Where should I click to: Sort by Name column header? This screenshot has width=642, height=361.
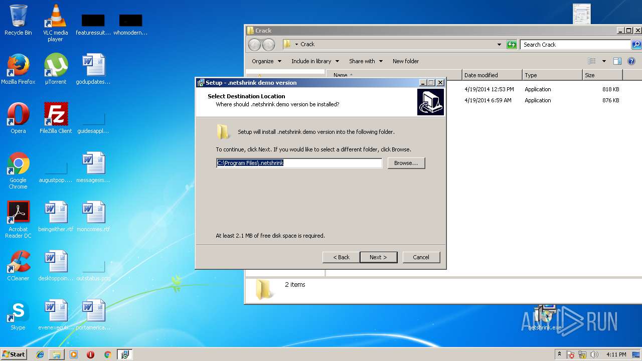point(394,75)
